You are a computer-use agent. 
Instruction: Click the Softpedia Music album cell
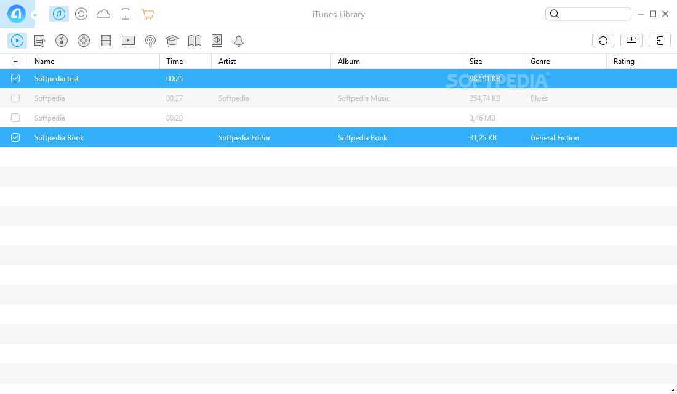[x=364, y=98]
